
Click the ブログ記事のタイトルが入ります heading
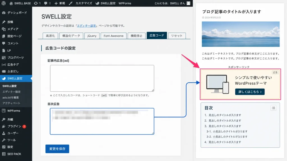pos(232,12)
